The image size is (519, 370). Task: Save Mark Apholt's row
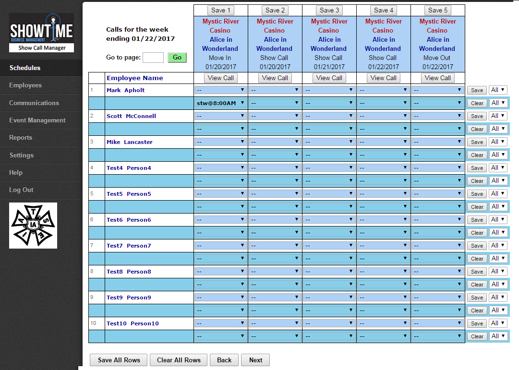(477, 90)
